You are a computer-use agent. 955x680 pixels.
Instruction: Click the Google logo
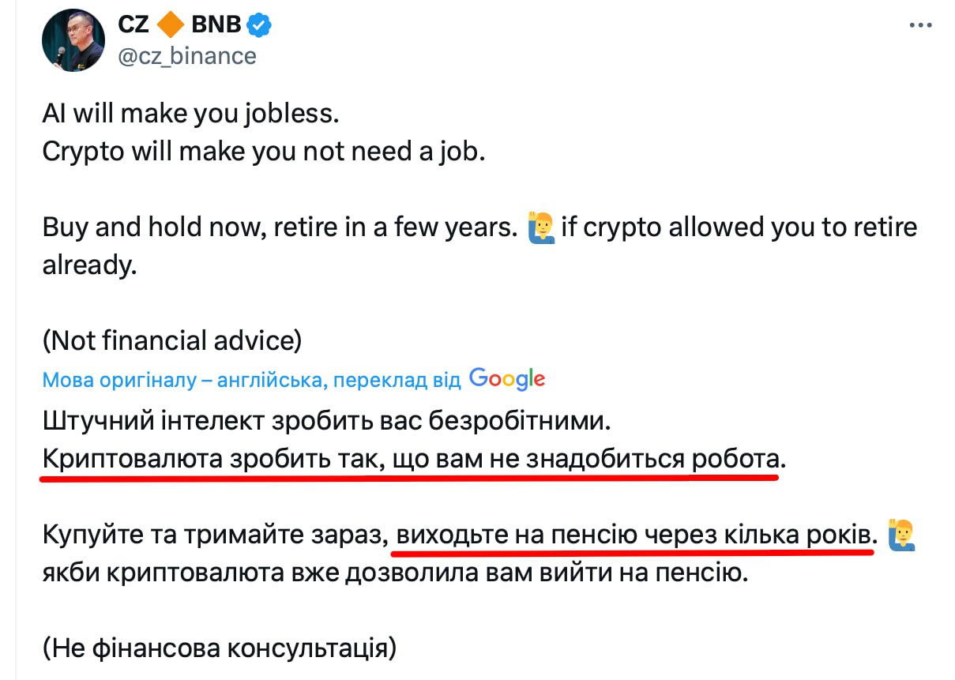click(506, 379)
